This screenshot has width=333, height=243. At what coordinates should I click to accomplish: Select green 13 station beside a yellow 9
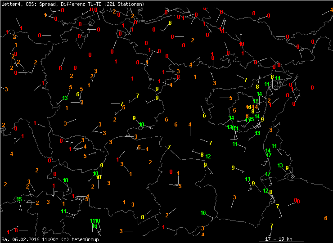[280, 166]
